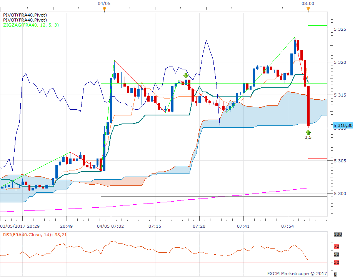
Task: Click the 07:54 time axis label
Action: (x=288, y=226)
